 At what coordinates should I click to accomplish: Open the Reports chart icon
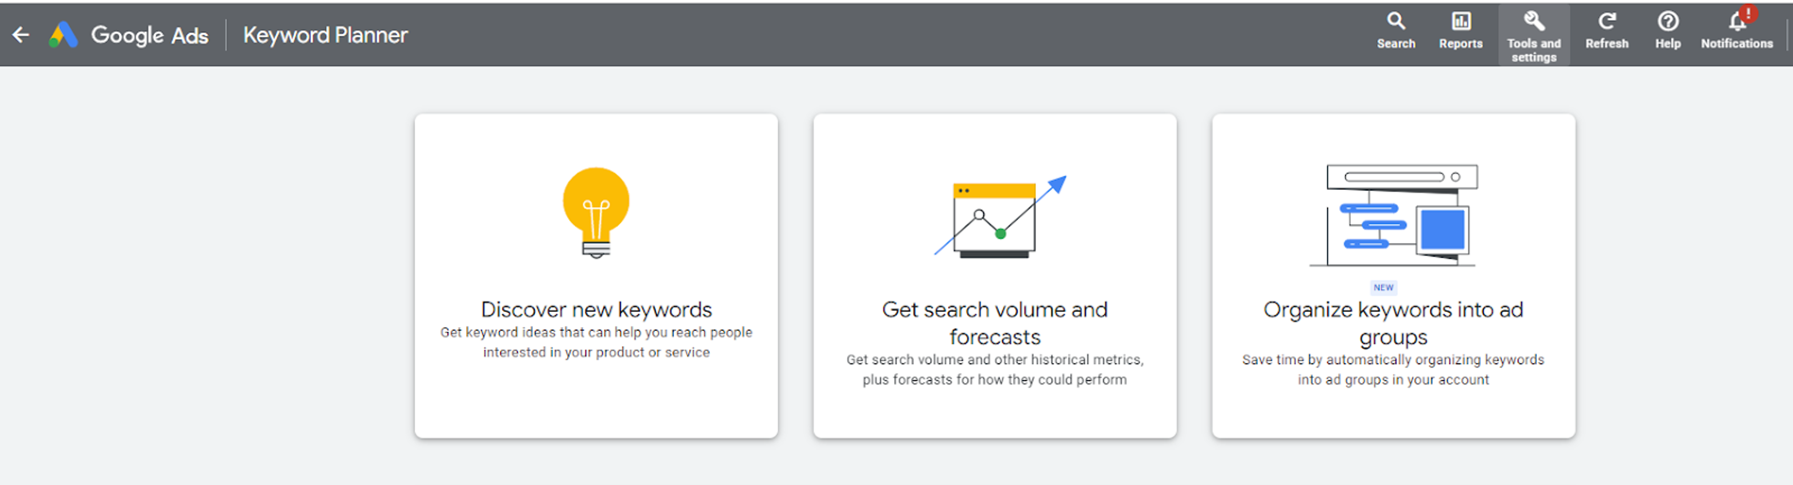click(x=1460, y=21)
